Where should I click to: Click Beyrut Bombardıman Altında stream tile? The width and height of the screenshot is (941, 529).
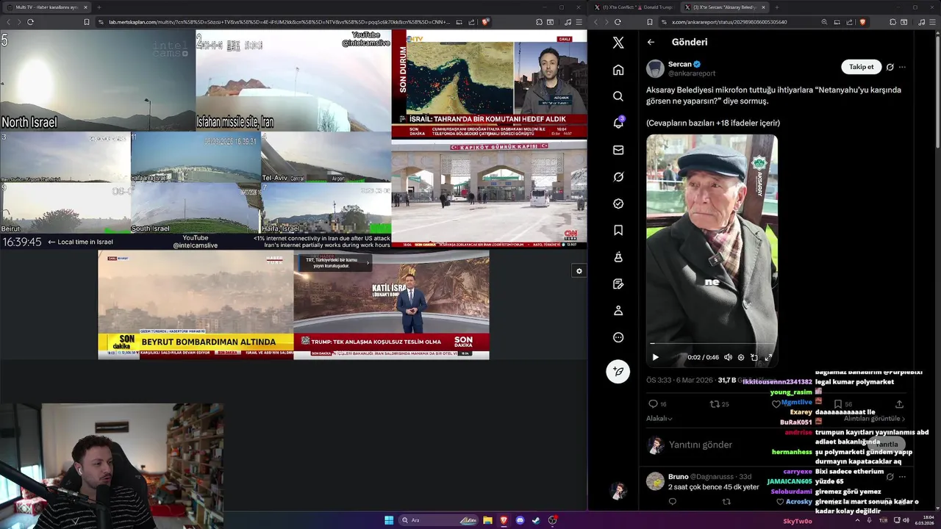point(196,305)
